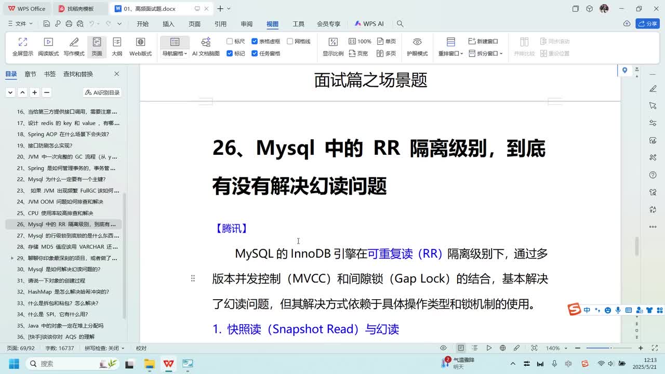Open the 开始 ribbon tab
This screenshot has width=665, height=374.
coord(142,24)
